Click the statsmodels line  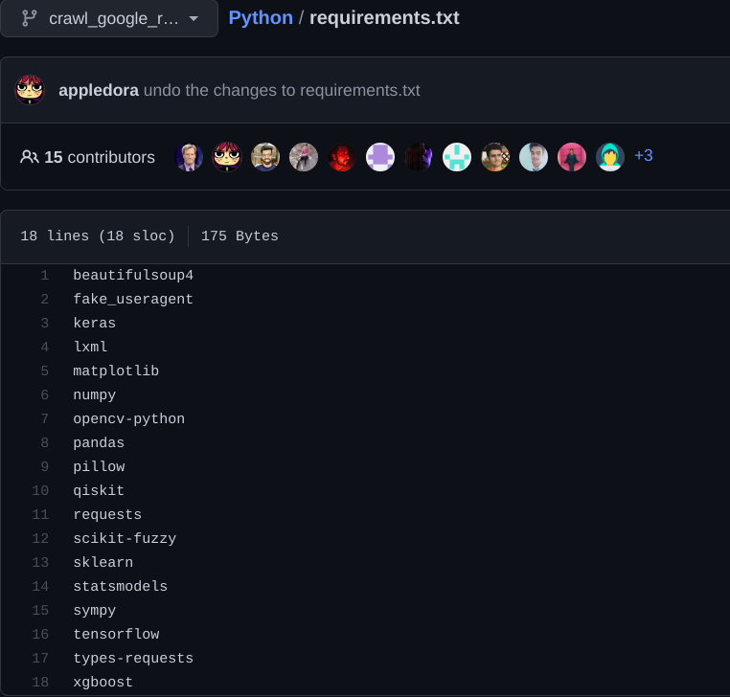[x=120, y=586]
